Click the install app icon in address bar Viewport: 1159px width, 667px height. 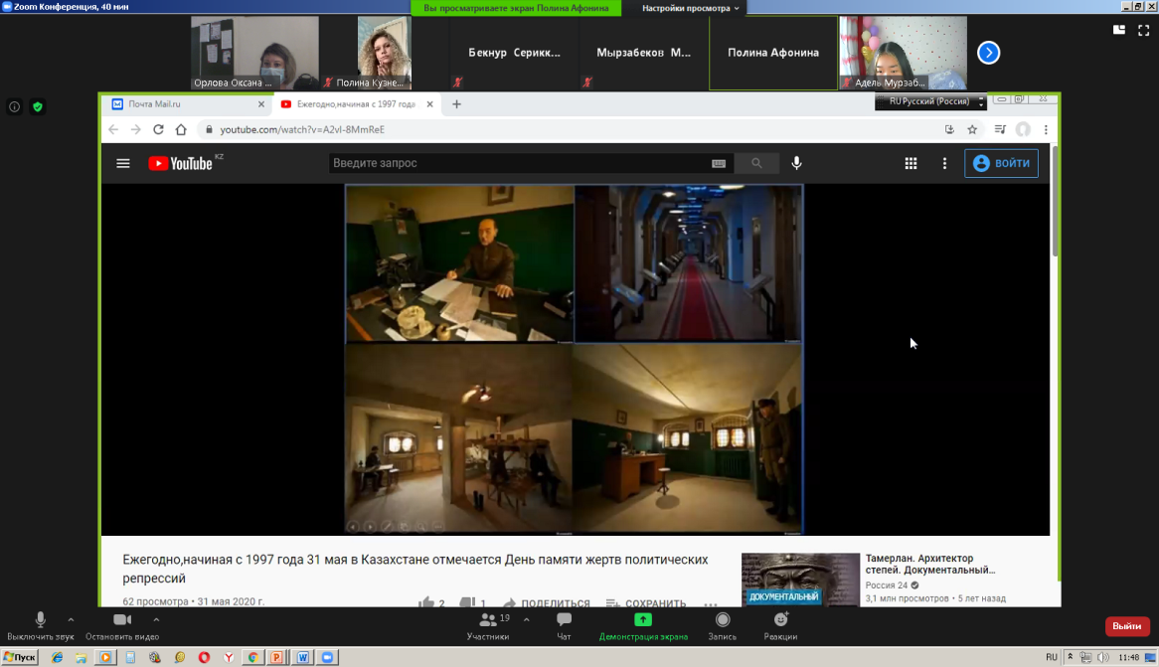[x=949, y=129]
